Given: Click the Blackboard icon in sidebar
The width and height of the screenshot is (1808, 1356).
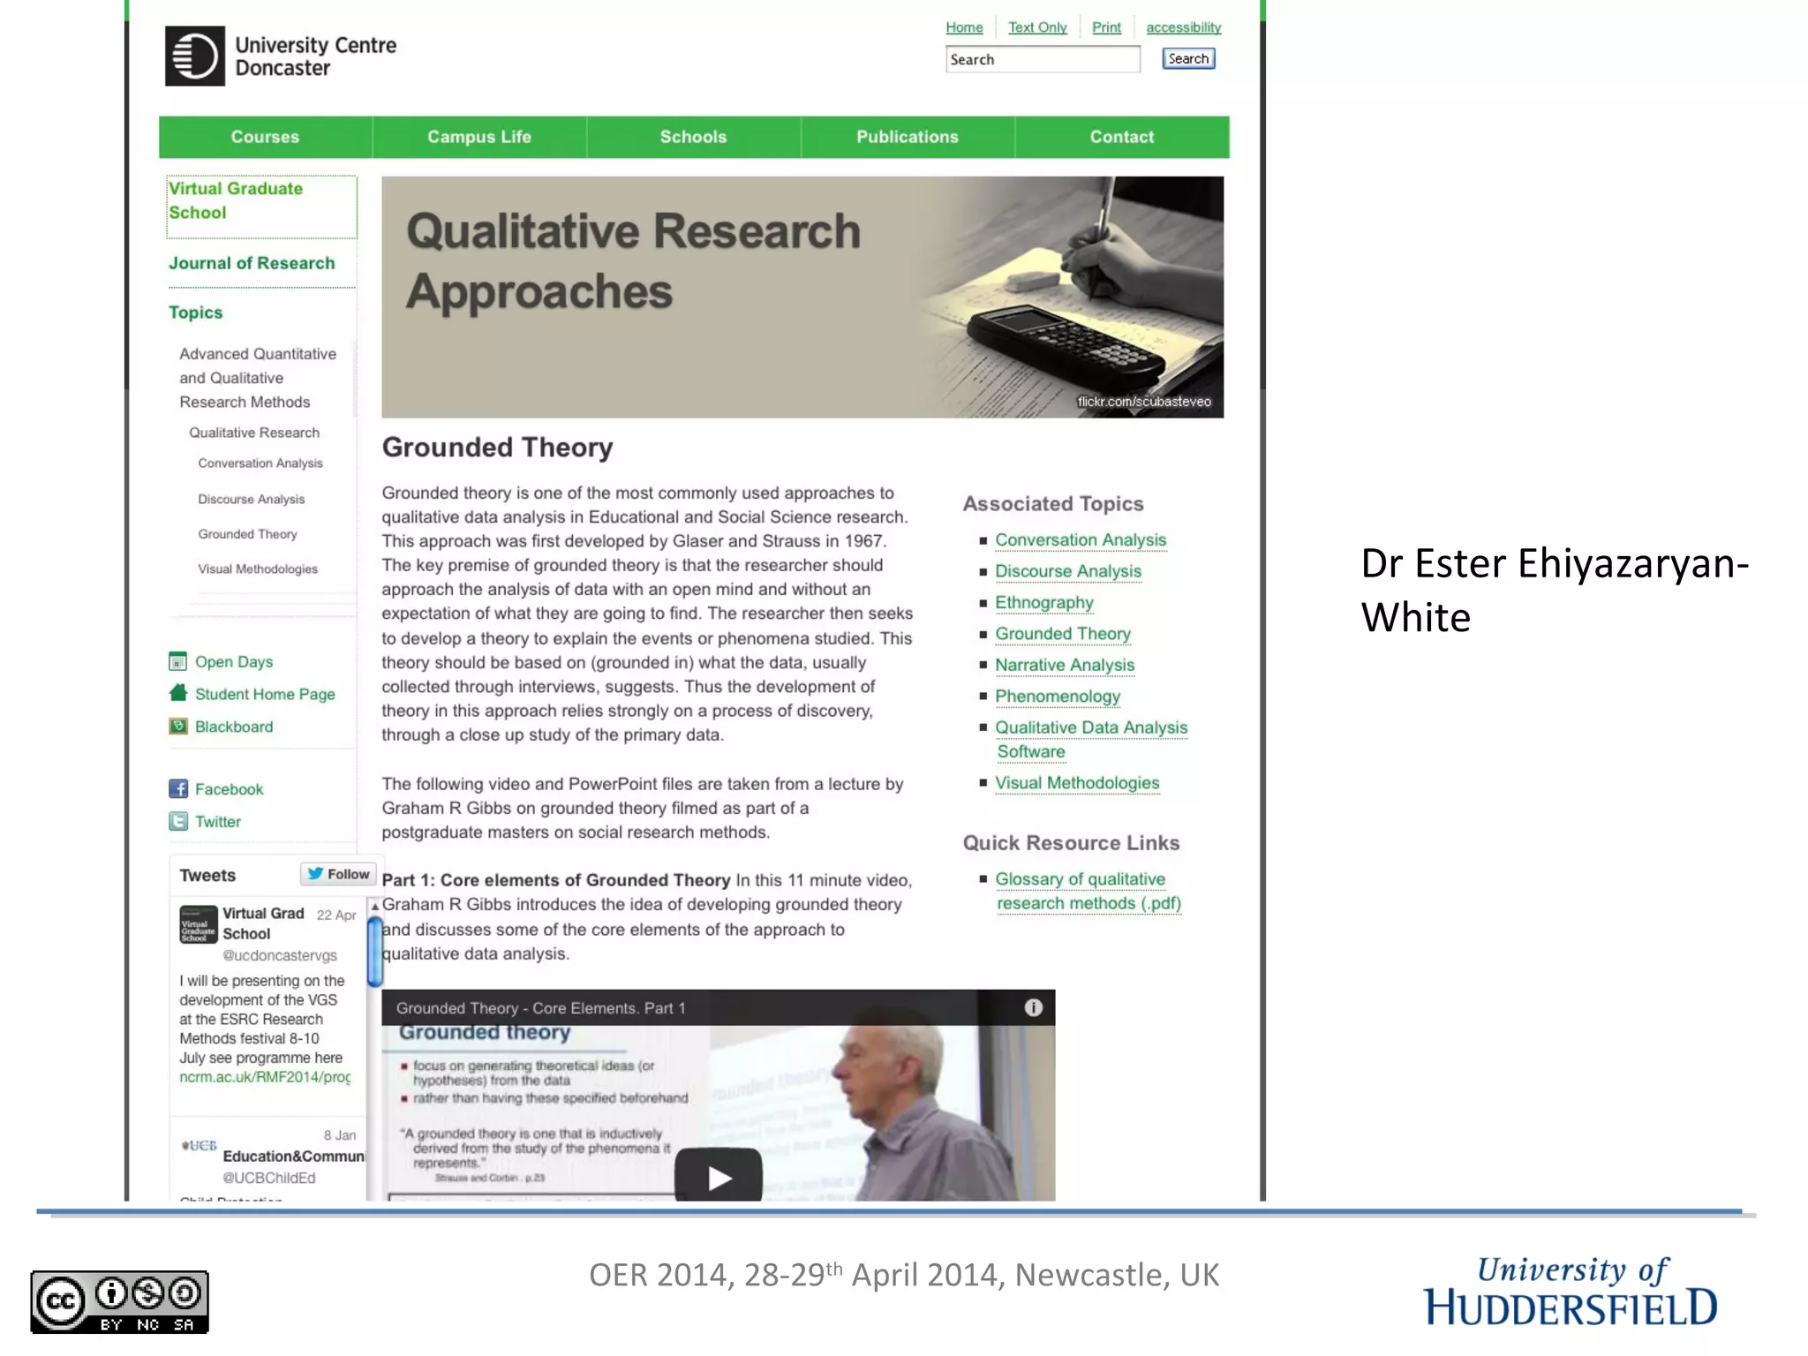Looking at the screenshot, I should point(177,726).
